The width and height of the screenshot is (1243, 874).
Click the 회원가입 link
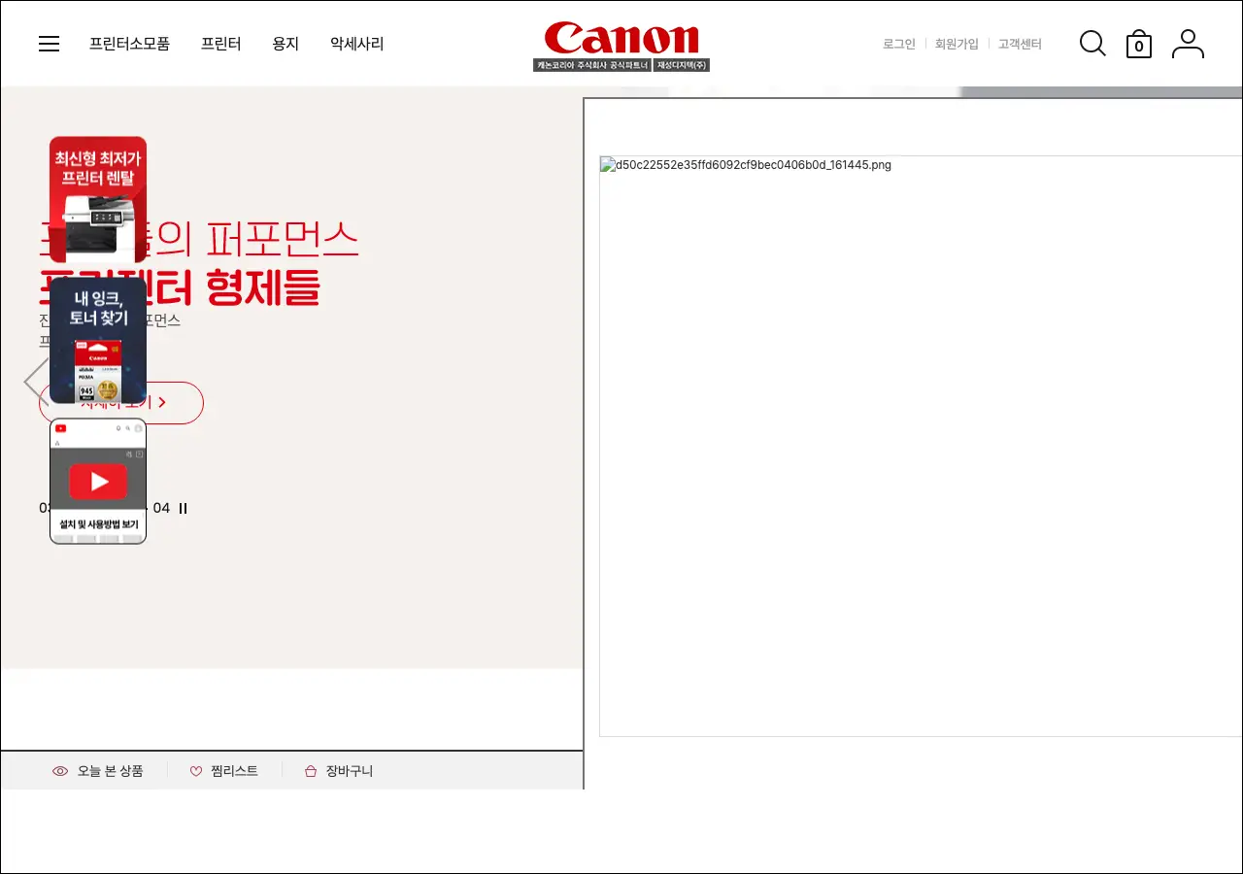[957, 44]
